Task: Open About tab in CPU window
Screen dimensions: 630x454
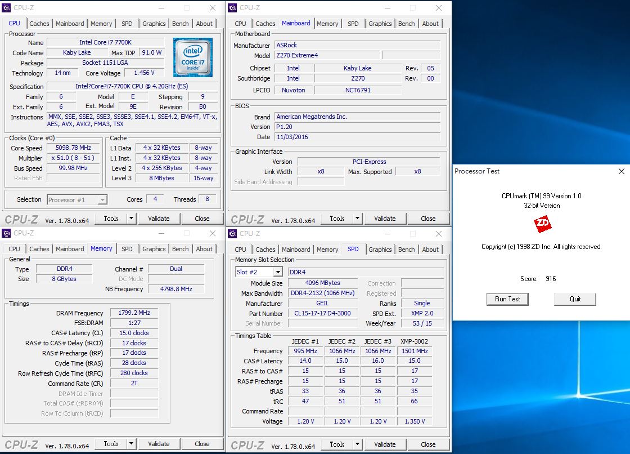Action: (x=204, y=24)
